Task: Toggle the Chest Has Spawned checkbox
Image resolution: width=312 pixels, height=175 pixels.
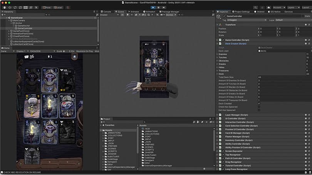Action: 259,107
